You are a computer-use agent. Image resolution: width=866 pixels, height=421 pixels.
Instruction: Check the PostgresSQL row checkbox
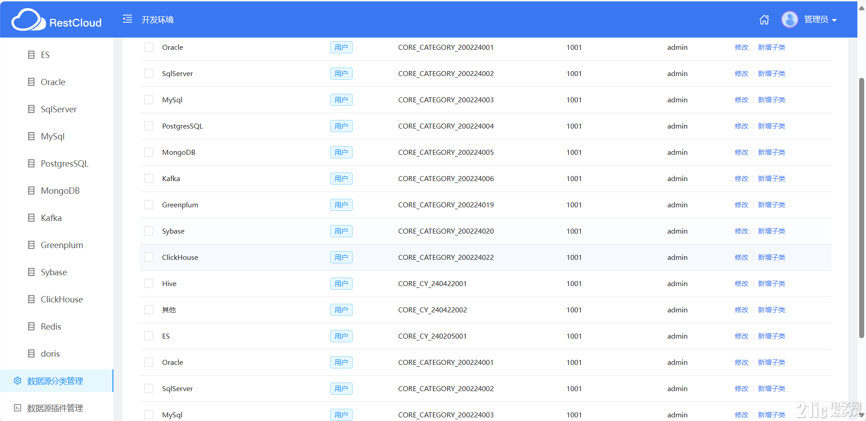(x=149, y=126)
